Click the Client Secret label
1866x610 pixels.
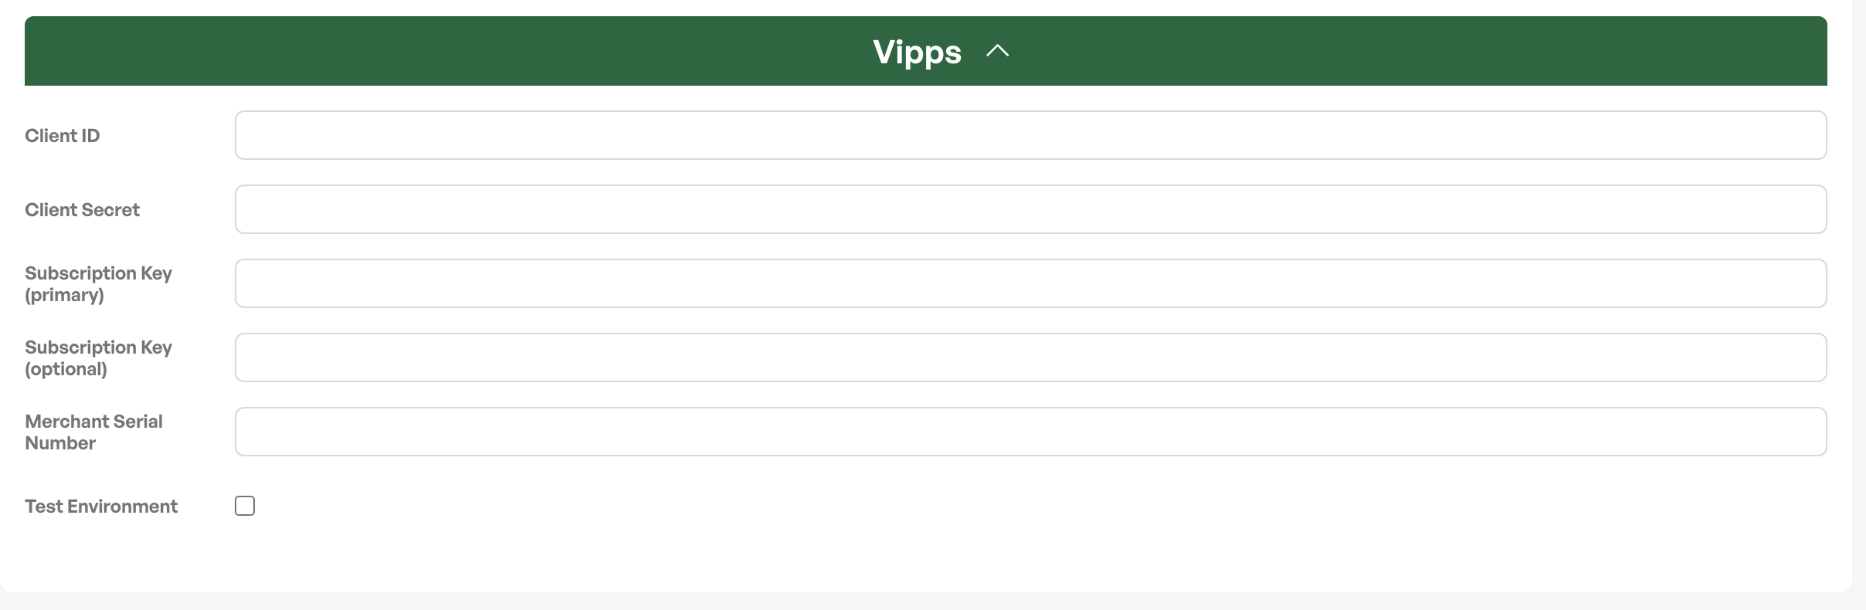[82, 210]
